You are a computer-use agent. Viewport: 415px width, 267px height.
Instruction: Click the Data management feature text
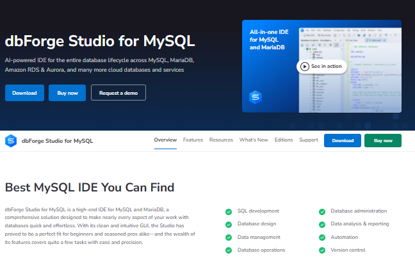click(259, 237)
